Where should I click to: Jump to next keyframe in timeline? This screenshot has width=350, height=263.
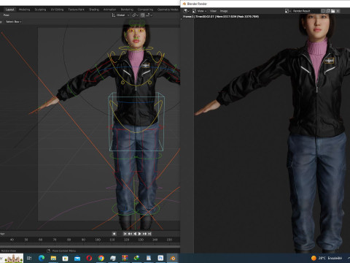tap(144, 234)
